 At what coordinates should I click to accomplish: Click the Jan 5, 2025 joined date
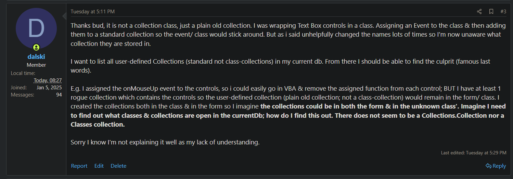(x=49, y=88)
